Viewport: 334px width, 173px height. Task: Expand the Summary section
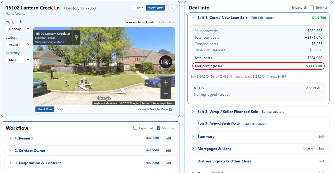pyautogui.click(x=193, y=137)
